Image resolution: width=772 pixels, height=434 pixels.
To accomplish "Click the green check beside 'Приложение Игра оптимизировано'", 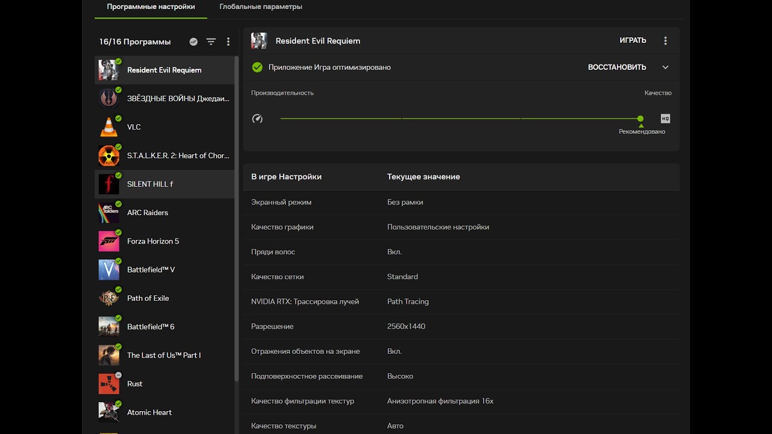I will [x=258, y=68].
